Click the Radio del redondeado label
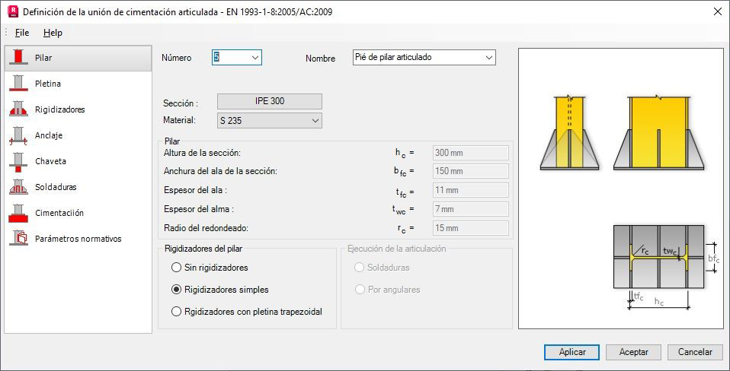This screenshot has height=371, width=730. [207, 228]
